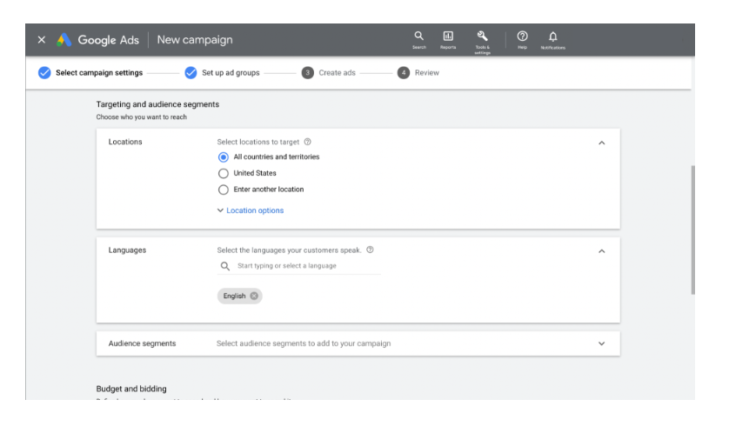Click help icon beside Select locations to target

coord(307,142)
